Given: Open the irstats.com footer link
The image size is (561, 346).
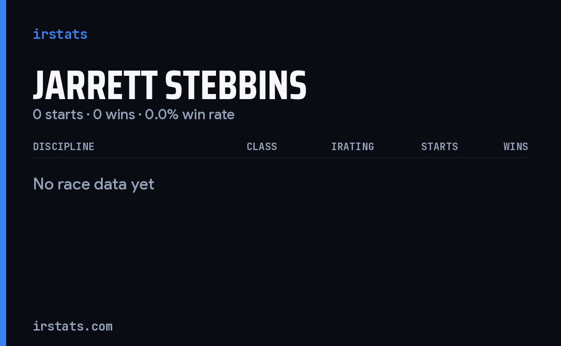Looking at the screenshot, I should pyautogui.click(x=73, y=326).
